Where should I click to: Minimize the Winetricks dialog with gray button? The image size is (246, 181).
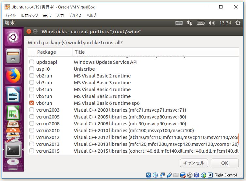click(35, 32)
